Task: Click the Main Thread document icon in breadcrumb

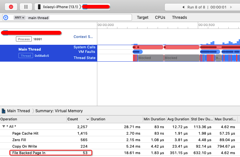Action: click(x=4, y=111)
